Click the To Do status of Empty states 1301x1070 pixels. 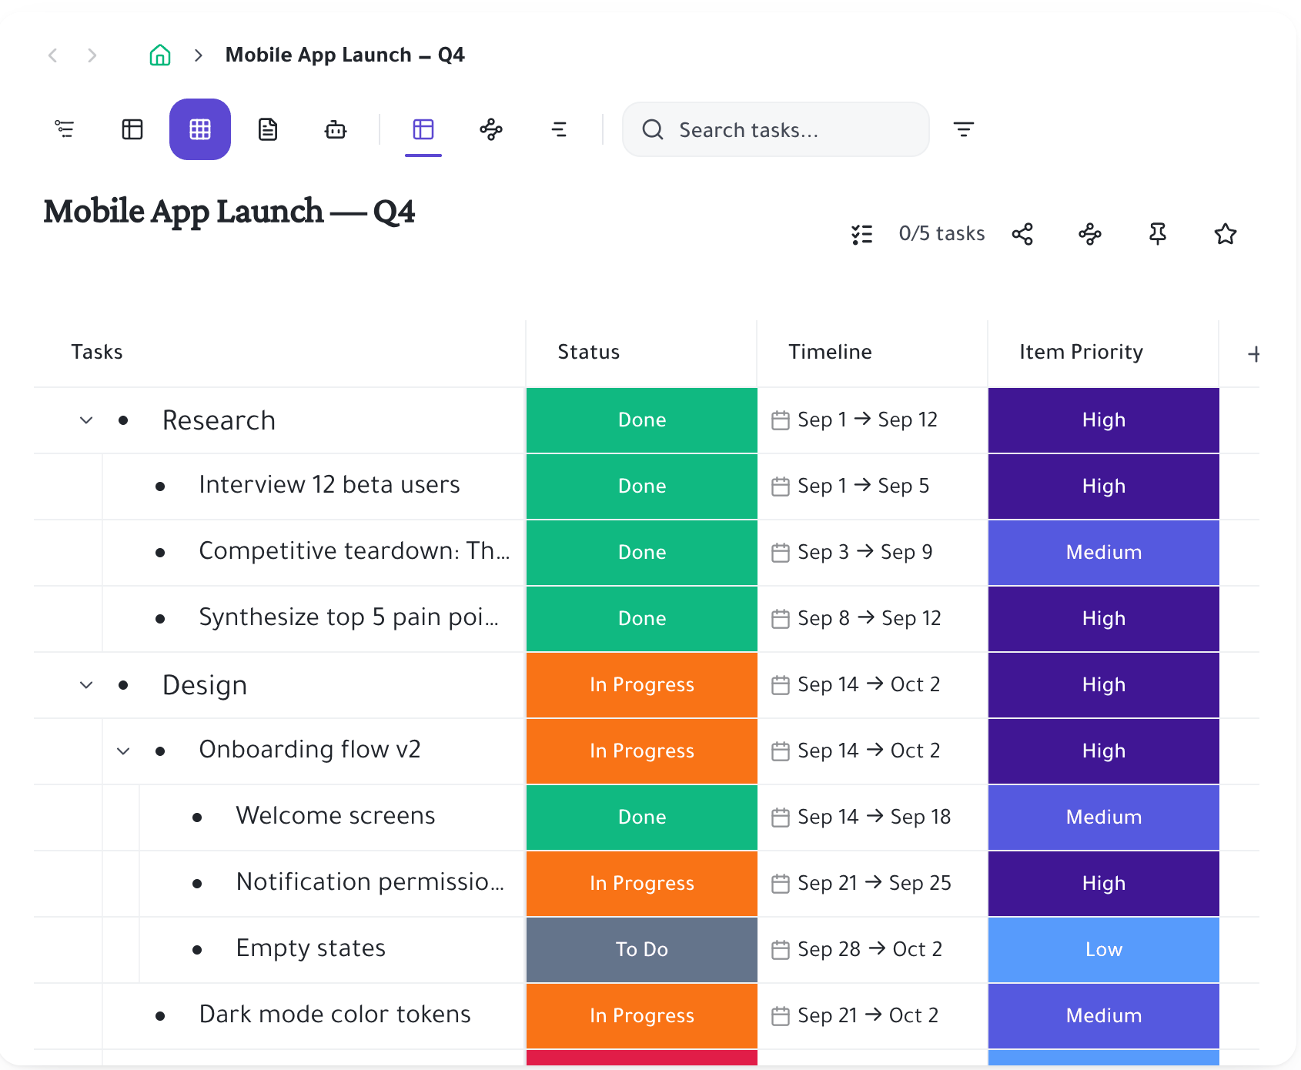(x=642, y=950)
